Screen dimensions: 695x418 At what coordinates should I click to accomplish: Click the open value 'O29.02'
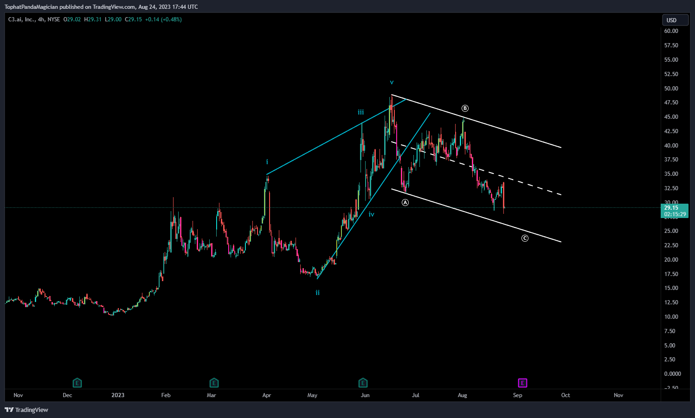pyautogui.click(x=72, y=19)
